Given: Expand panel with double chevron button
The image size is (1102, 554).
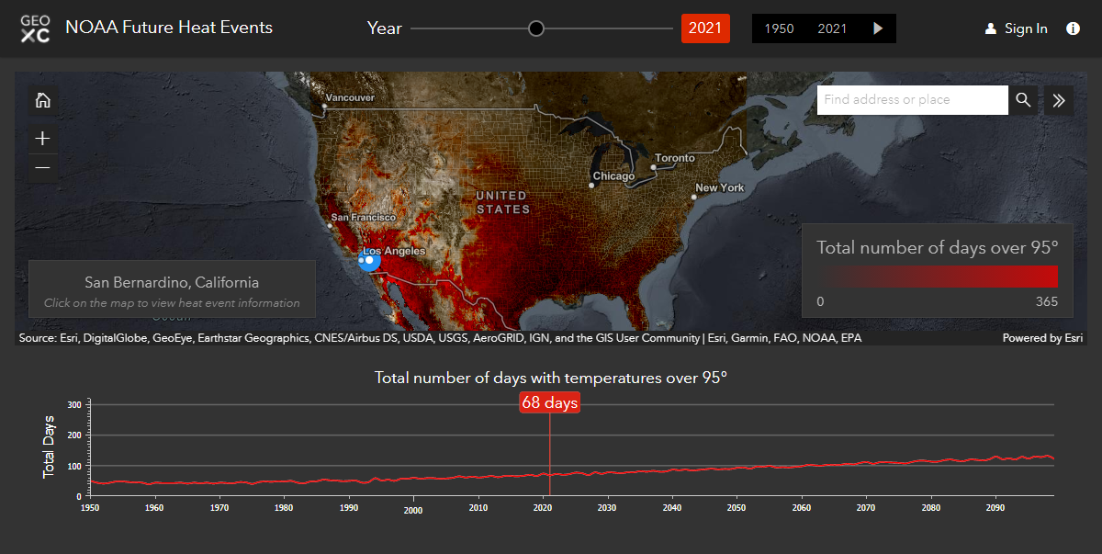Looking at the screenshot, I should click(1059, 100).
